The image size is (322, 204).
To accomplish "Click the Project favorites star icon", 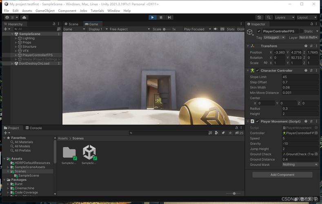I will click(x=230, y=133).
